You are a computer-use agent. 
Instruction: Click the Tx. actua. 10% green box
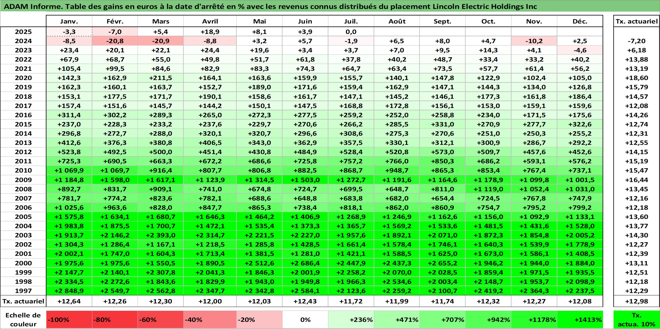[x=636, y=320]
